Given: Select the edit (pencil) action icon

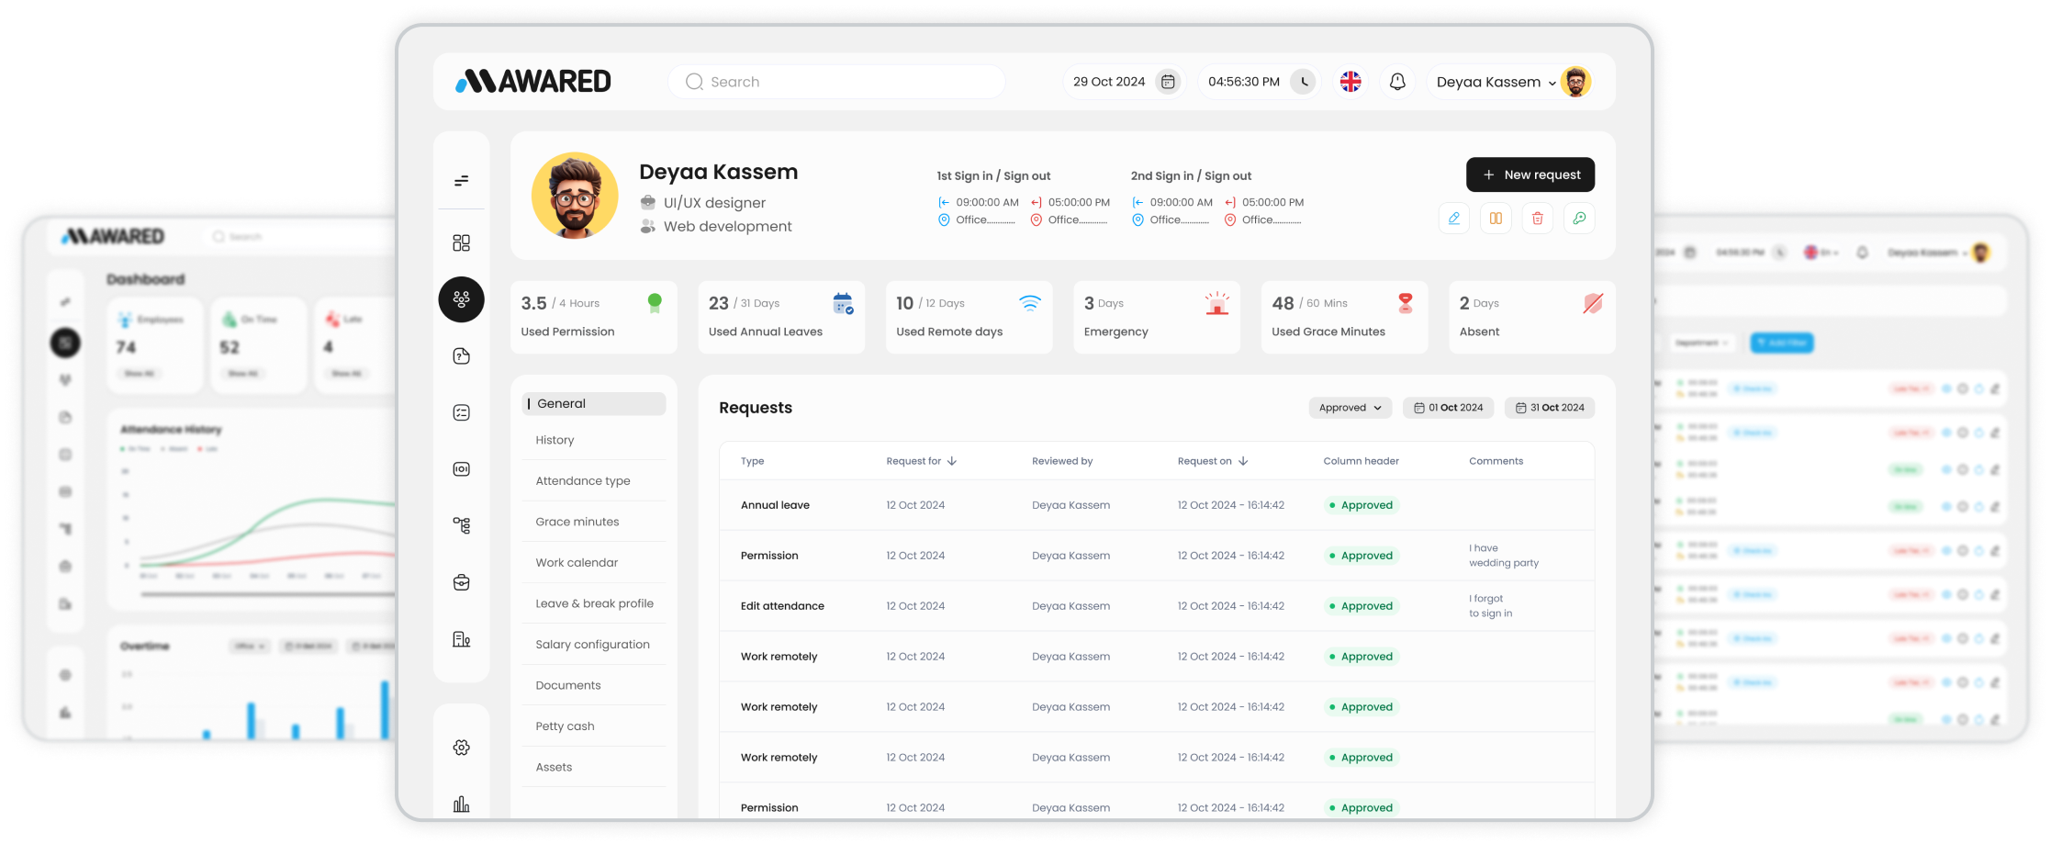Looking at the screenshot, I should [x=1454, y=218].
